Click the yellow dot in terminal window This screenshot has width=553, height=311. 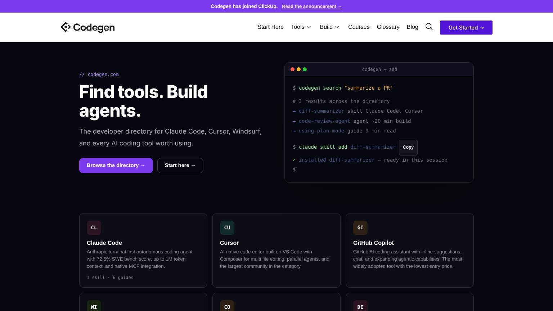[x=298, y=69]
